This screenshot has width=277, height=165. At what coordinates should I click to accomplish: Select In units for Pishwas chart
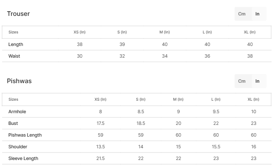pos(257,81)
